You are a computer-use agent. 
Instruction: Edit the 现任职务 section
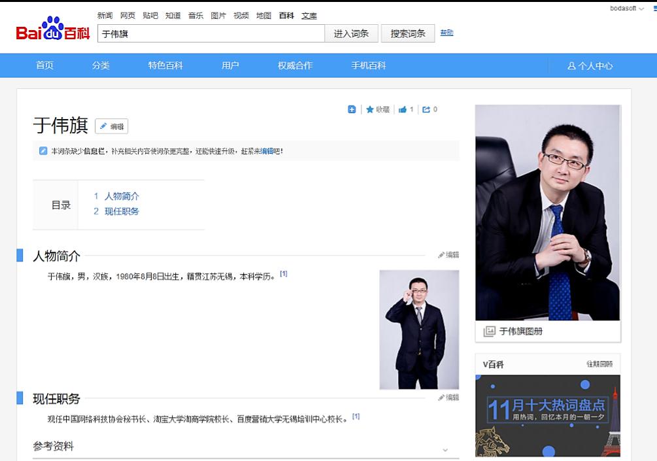tap(448, 398)
